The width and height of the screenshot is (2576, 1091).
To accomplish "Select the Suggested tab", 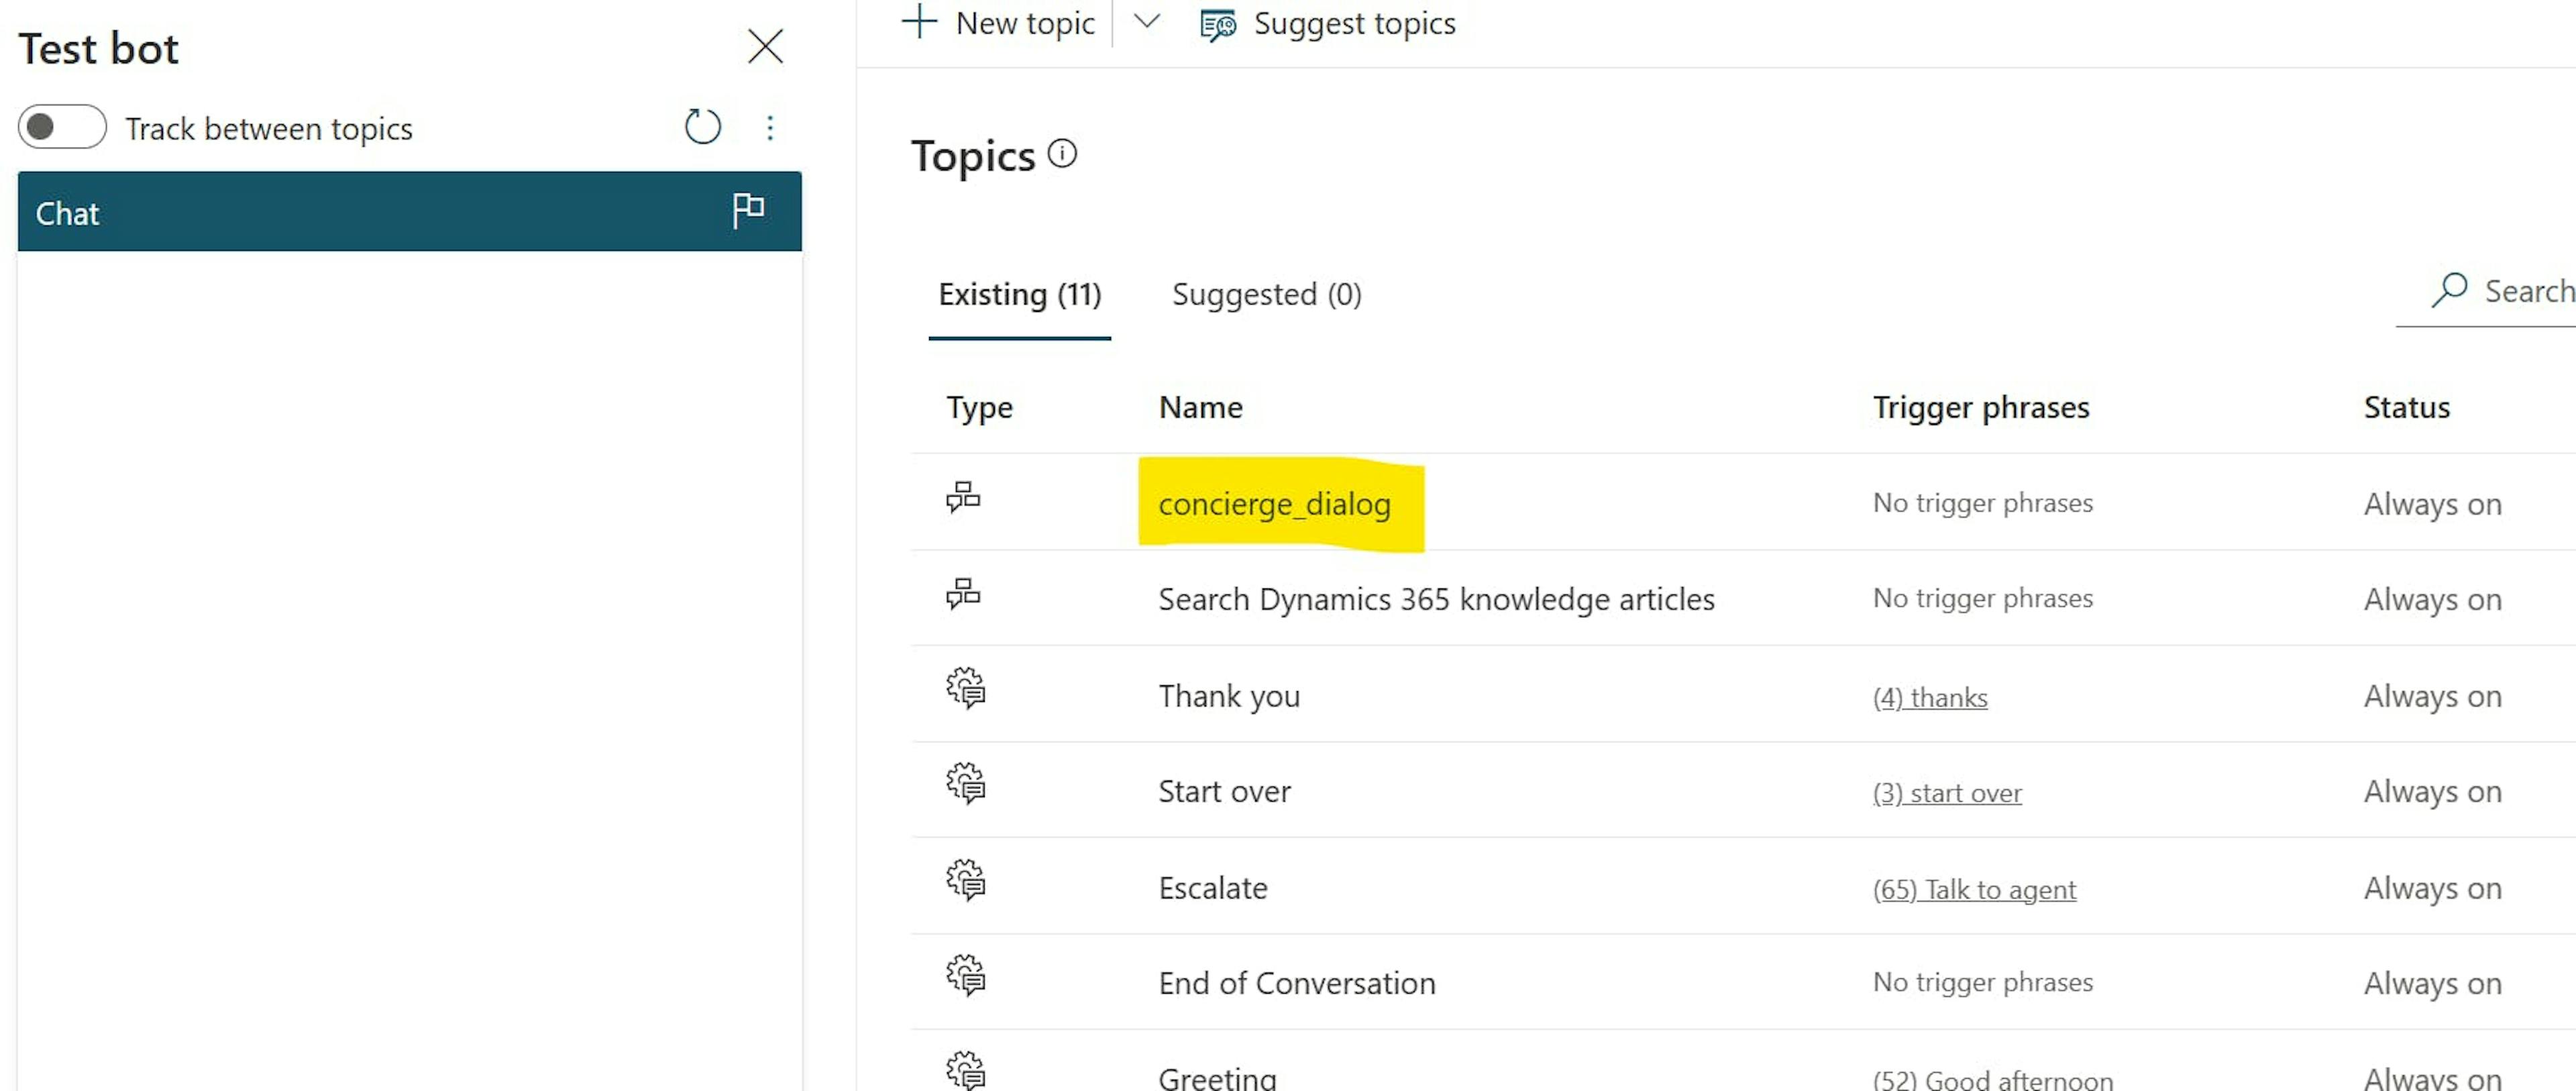I will click(1265, 294).
